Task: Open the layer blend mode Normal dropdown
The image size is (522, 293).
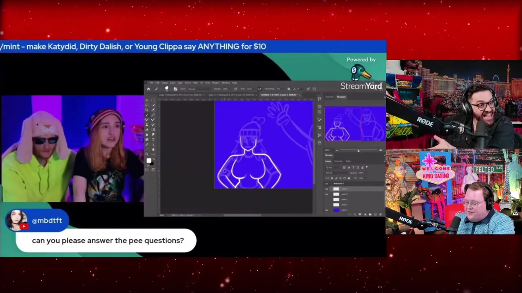Action: click(x=336, y=173)
